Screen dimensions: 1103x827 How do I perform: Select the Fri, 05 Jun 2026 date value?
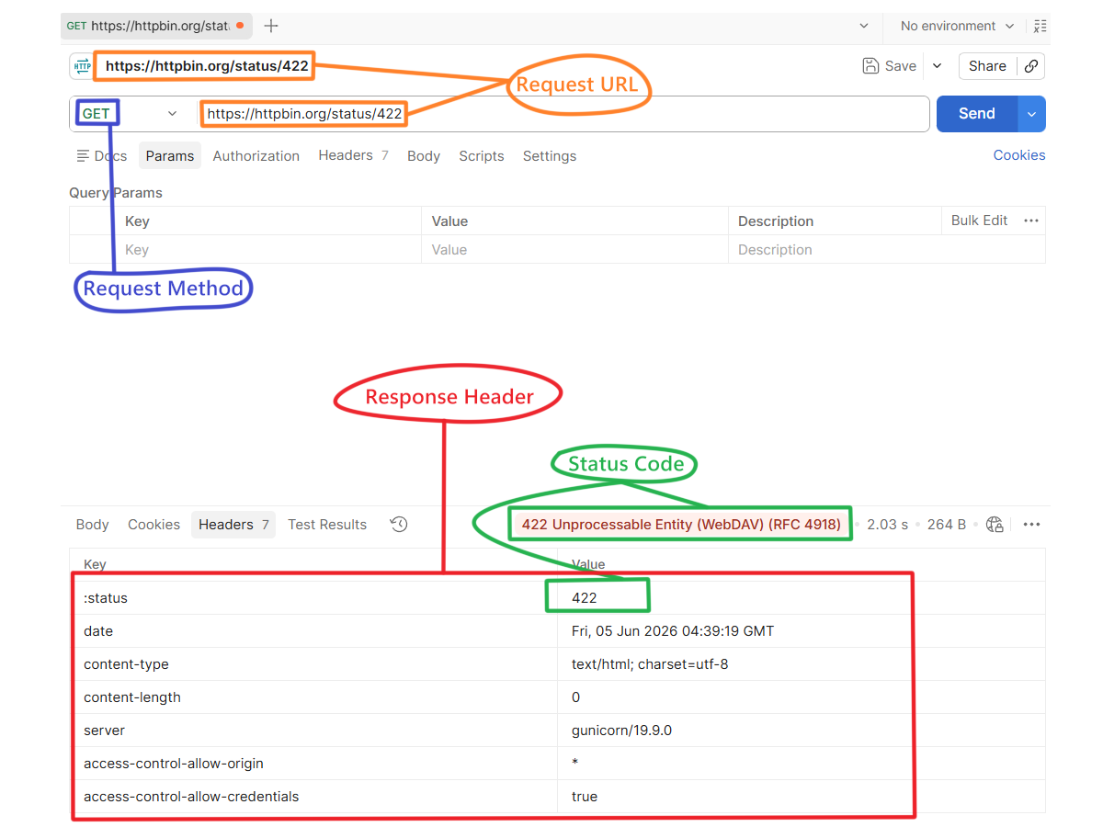[673, 631]
